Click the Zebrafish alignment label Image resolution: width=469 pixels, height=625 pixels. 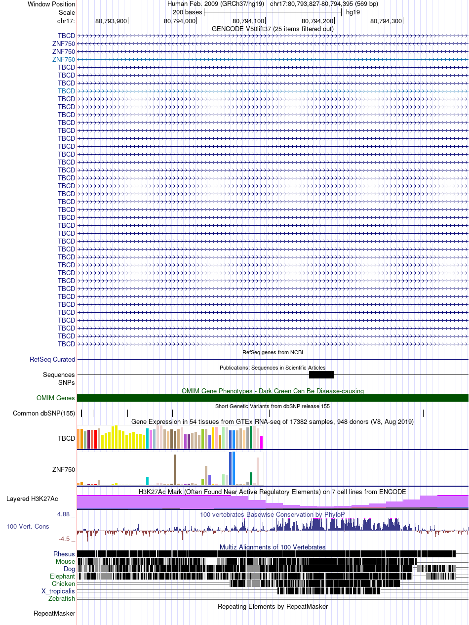62,598
